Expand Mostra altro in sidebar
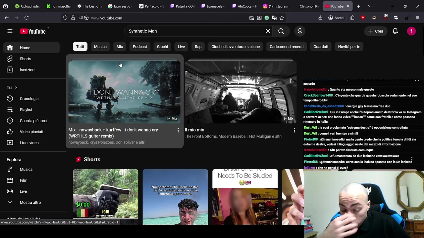Viewport: 424px width, 238px height. pos(31,202)
